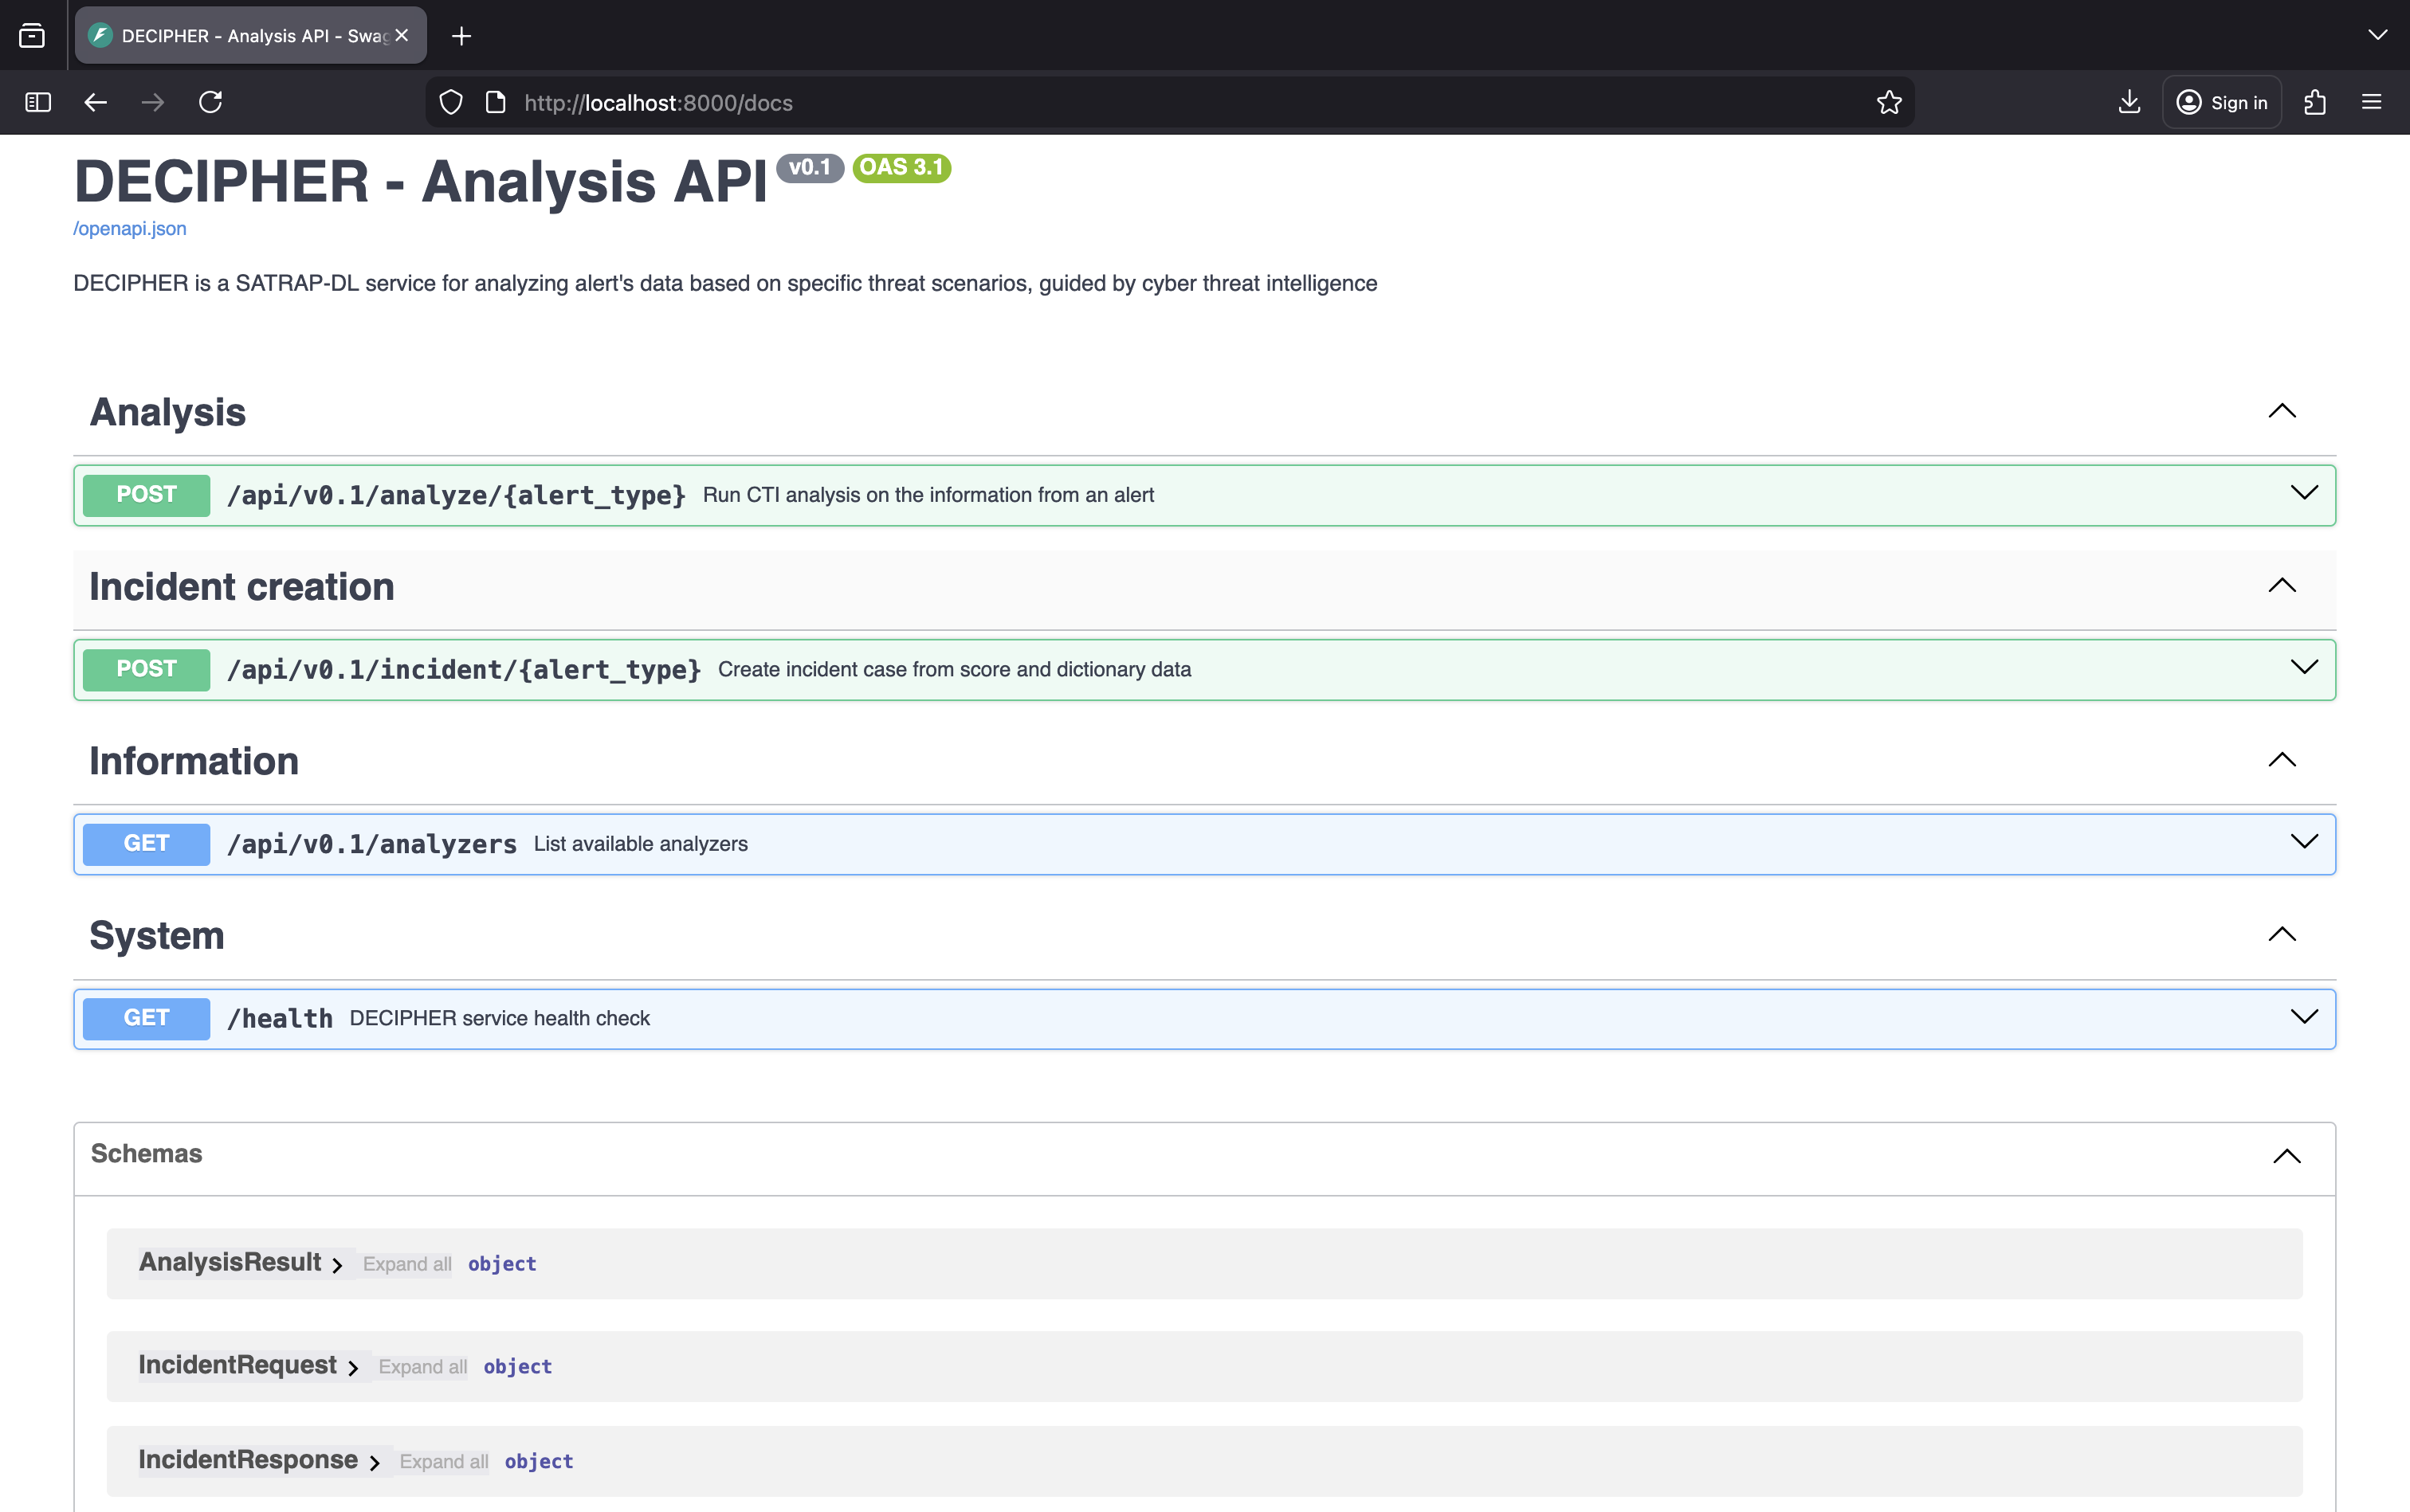Collapse the System section
Viewport: 2410px width, 1512px height.
2284,934
